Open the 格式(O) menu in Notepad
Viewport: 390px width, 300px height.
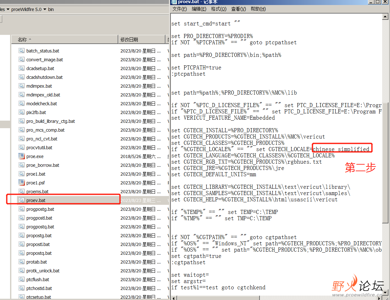[x=219, y=9]
